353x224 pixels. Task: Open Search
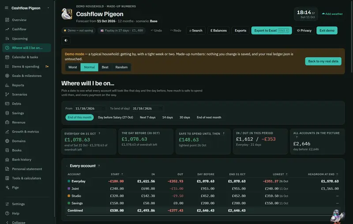click(195, 30)
